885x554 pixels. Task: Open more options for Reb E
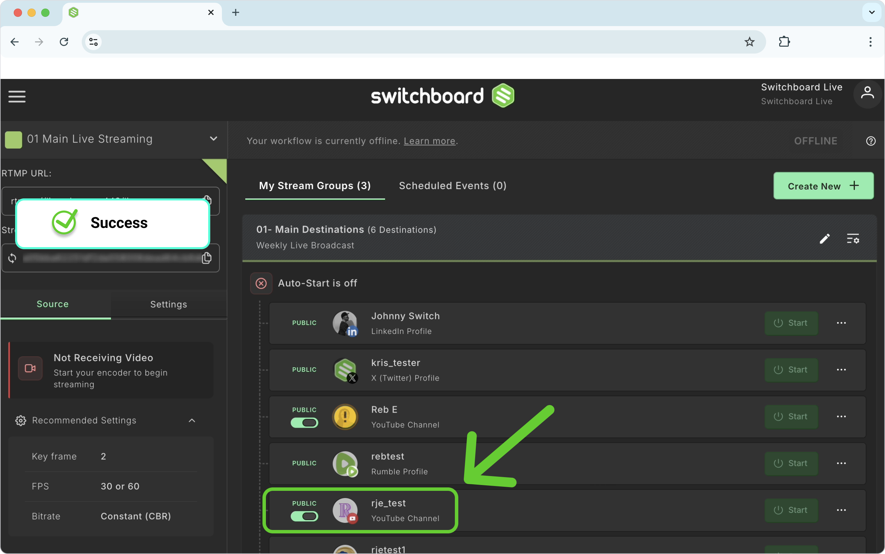tap(841, 417)
